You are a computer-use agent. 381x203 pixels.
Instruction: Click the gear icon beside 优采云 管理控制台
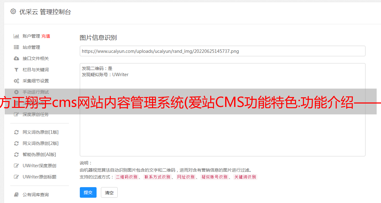[13, 12]
